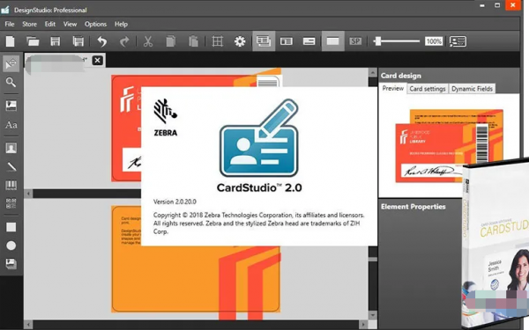Image resolution: width=529 pixels, height=330 pixels.
Task: Close the open document tab
Action: pos(97,60)
